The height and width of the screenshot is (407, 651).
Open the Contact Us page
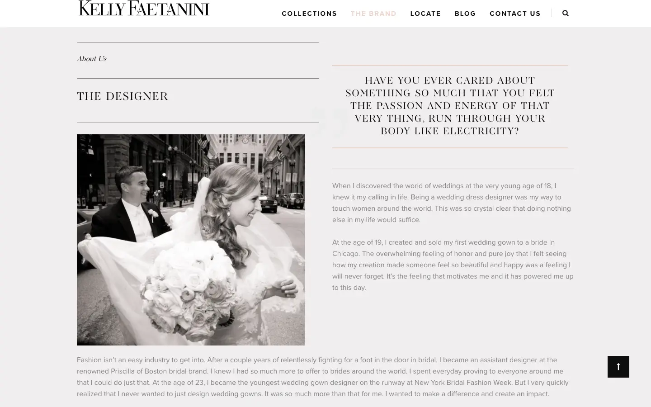click(515, 14)
